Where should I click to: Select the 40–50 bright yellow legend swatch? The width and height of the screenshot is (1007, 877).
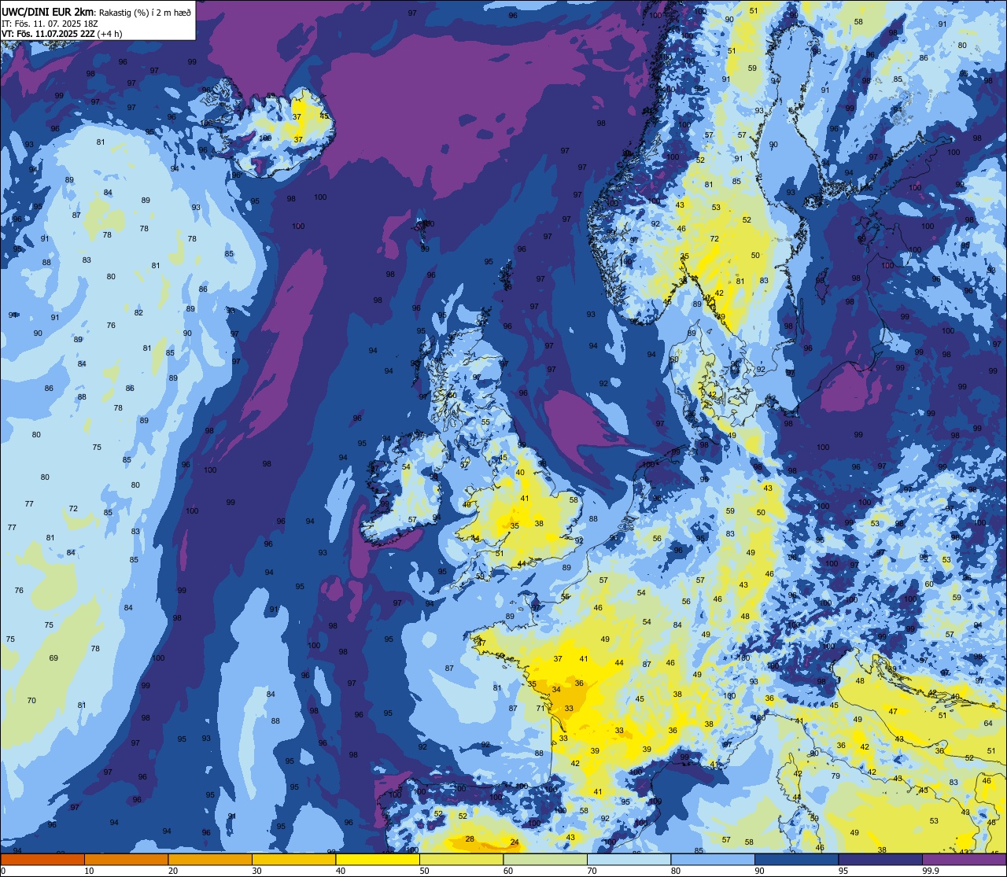point(377,859)
